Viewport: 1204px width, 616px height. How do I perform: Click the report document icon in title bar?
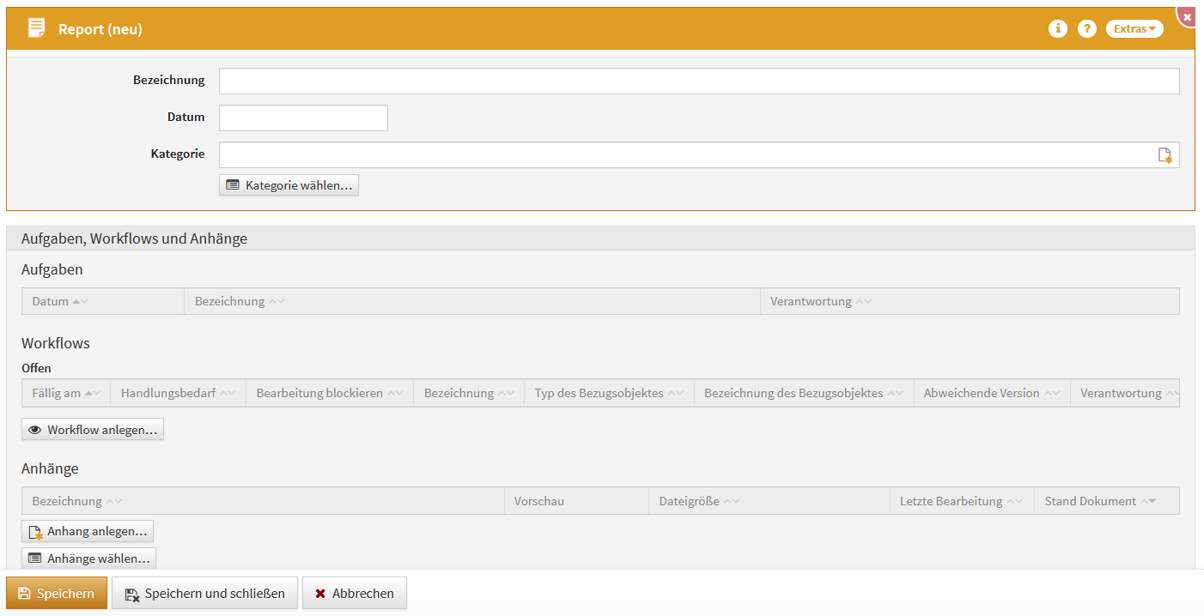pos(36,28)
